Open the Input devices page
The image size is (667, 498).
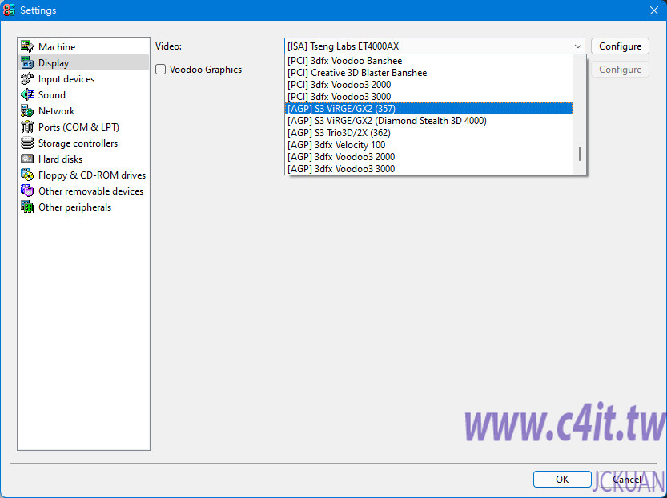coord(84,78)
